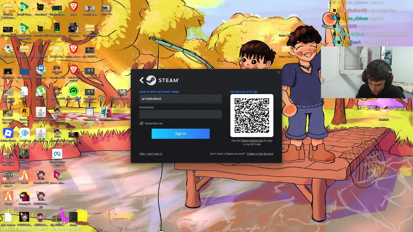
Task: Select the parsec-win installer icon
Action: (57, 177)
